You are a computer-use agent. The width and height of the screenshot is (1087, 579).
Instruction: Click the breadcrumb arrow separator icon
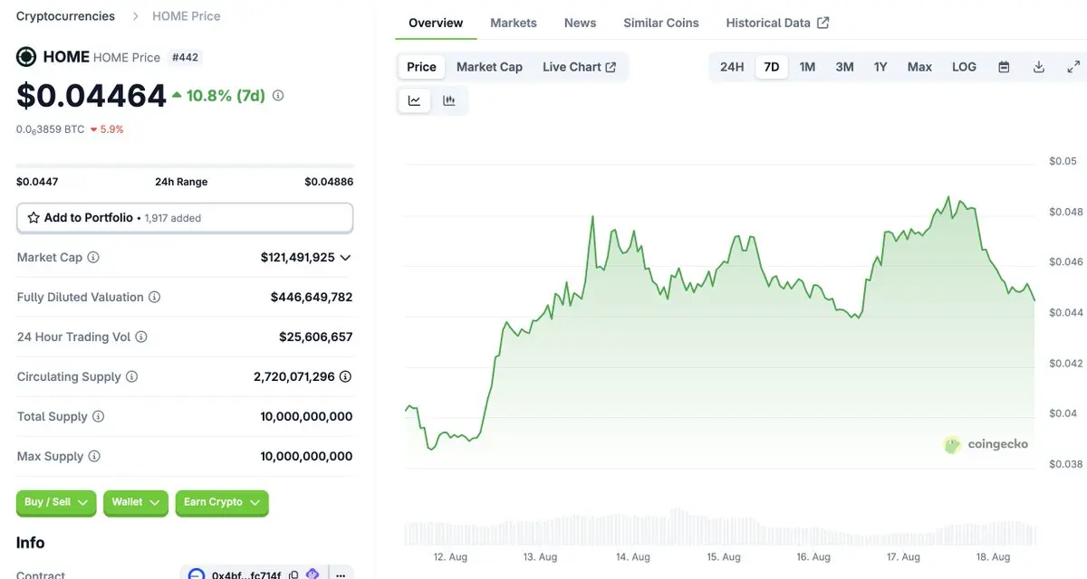tap(135, 16)
